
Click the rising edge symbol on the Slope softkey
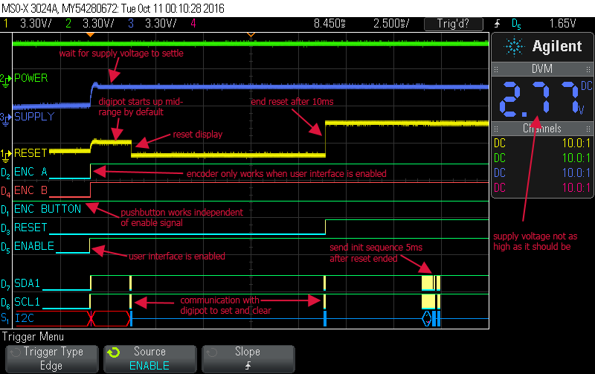coord(248,365)
